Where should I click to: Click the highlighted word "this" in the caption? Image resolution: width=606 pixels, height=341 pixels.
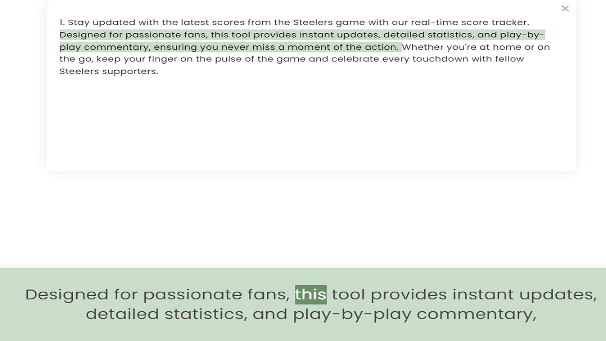[311, 295]
